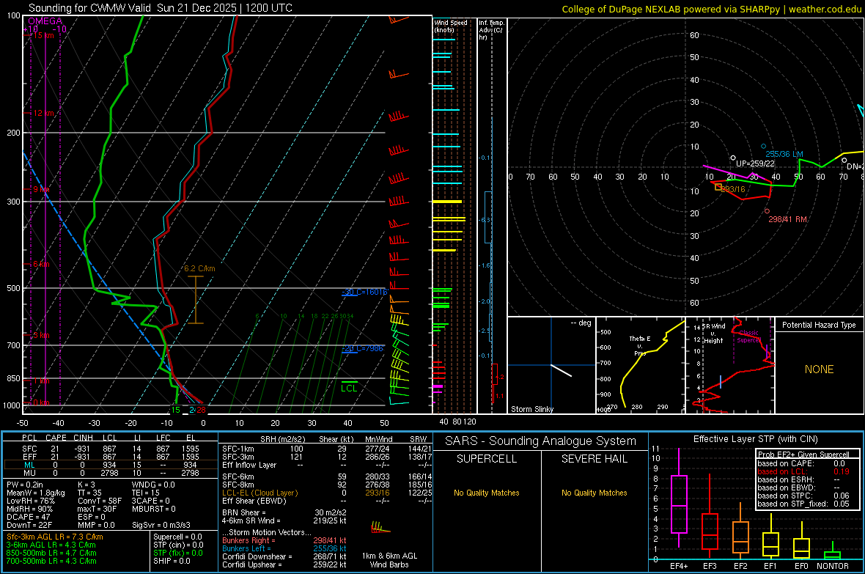Viewport: 865px width, 574px height.
Task: Click the Effective Layer STP (with CIN) title
Action: pyautogui.click(x=755, y=439)
